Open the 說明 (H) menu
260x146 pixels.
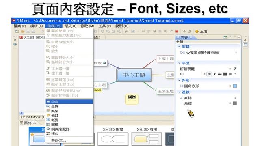click(x=122, y=26)
